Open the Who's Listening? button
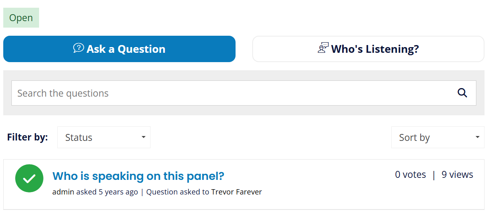This screenshot has width=489, height=216. pos(369,49)
